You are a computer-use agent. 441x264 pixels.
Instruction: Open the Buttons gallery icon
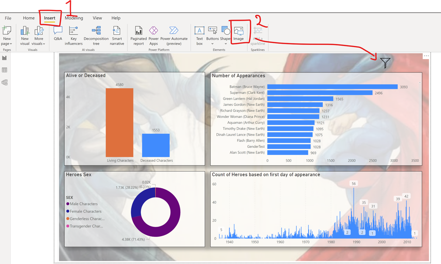coord(213,31)
